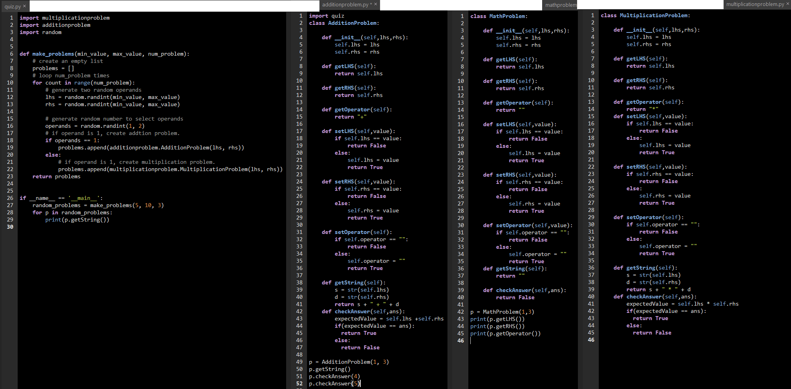791x389 pixels.
Task: Close the additionproblem.py tab
Action: 376,4
